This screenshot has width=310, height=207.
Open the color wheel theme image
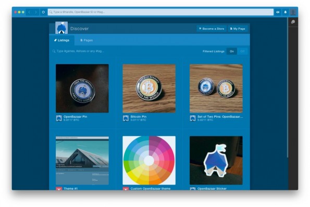pos(149,160)
